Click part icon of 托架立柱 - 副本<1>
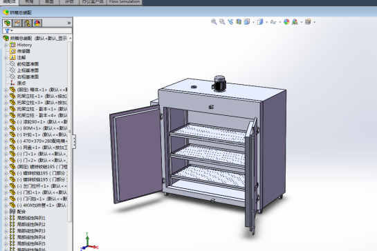This screenshot has width=377, height=251. pyautogui.click(x=12, y=108)
